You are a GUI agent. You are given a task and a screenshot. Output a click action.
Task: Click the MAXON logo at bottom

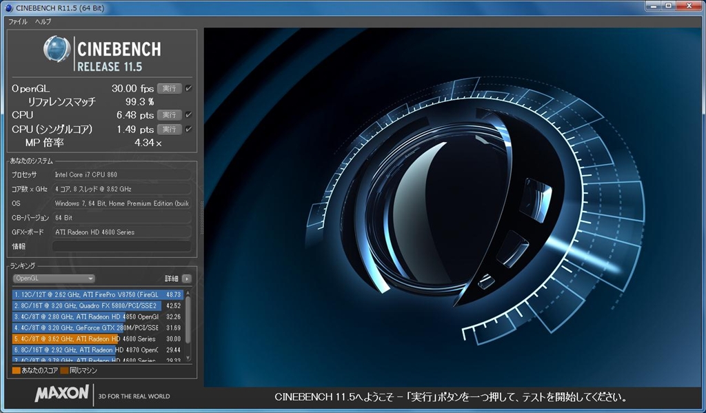click(x=62, y=394)
